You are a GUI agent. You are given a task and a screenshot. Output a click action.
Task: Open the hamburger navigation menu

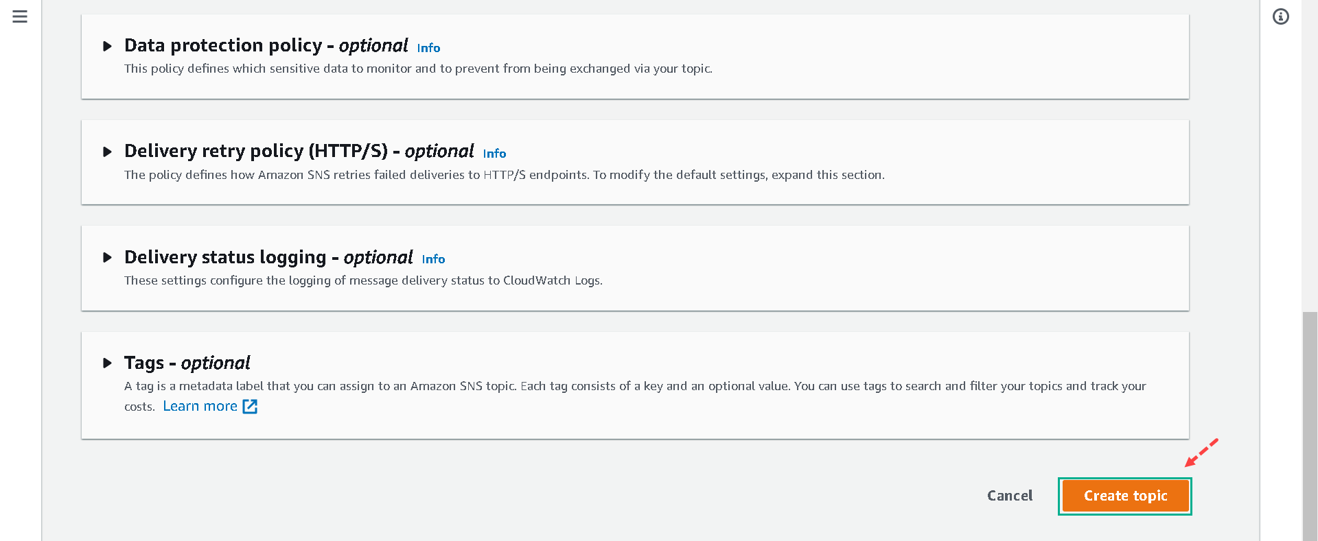(20, 16)
